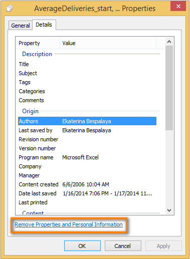Click the 1/16/2014 7:06 PM date value

[x=107, y=193]
